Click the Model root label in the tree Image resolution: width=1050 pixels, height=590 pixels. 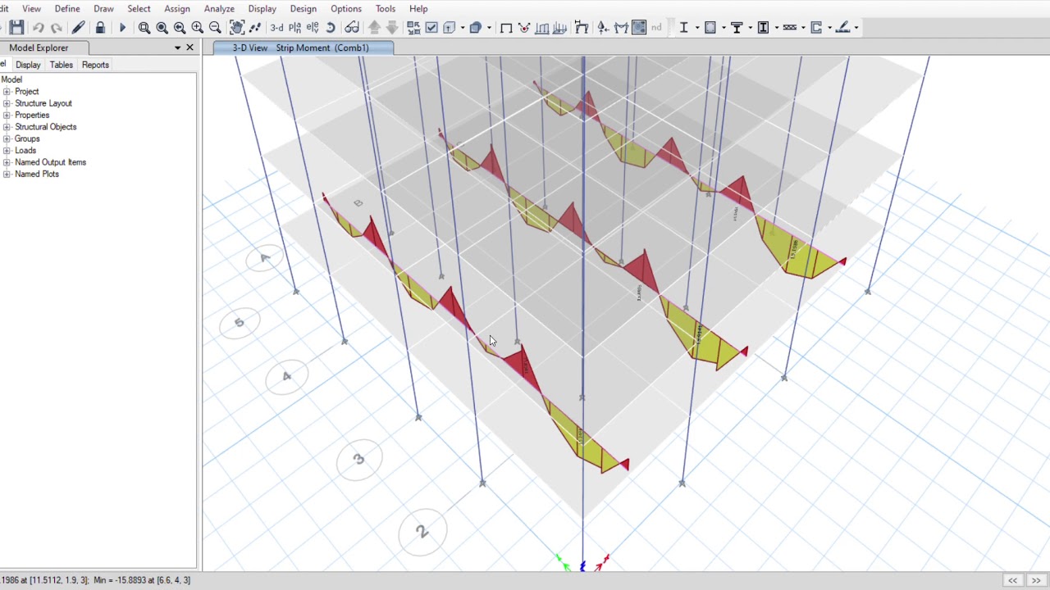11,79
